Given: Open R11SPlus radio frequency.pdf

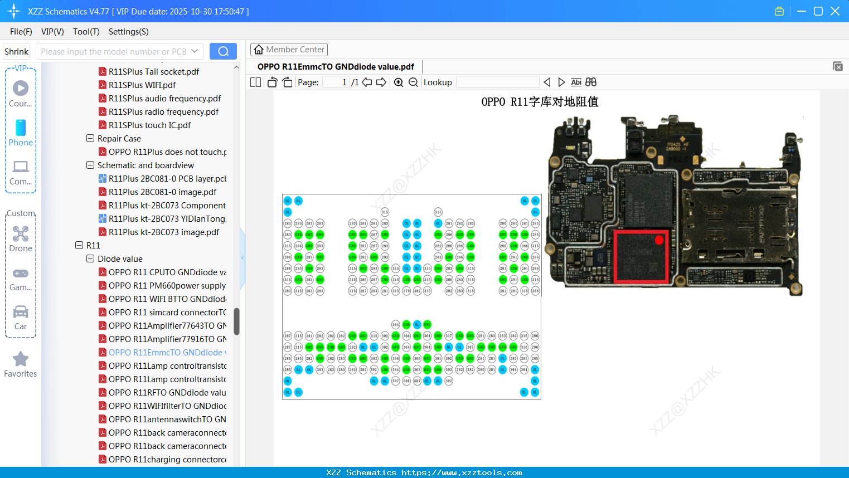Looking at the screenshot, I should (158, 111).
